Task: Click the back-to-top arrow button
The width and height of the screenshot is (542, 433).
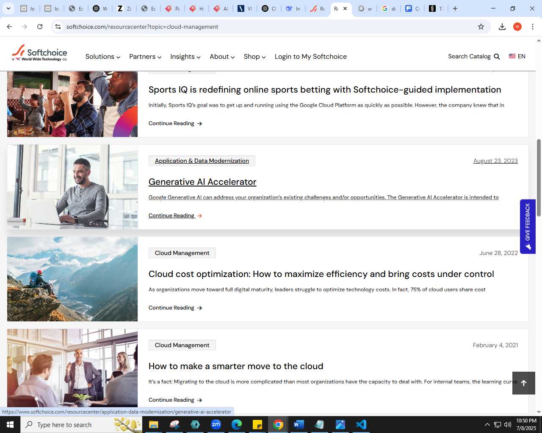Action: pyautogui.click(x=524, y=383)
